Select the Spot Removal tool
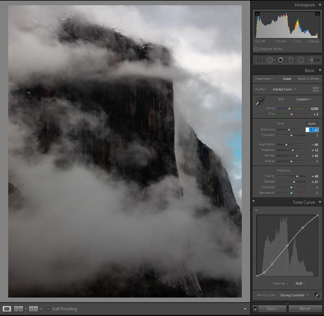 (x=270, y=60)
